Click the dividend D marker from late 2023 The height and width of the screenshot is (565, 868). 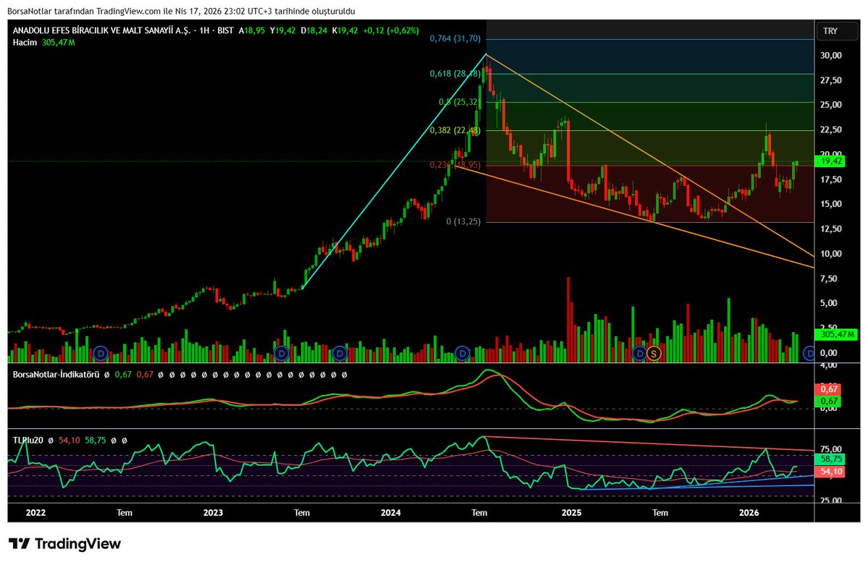pyautogui.click(x=340, y=352)
